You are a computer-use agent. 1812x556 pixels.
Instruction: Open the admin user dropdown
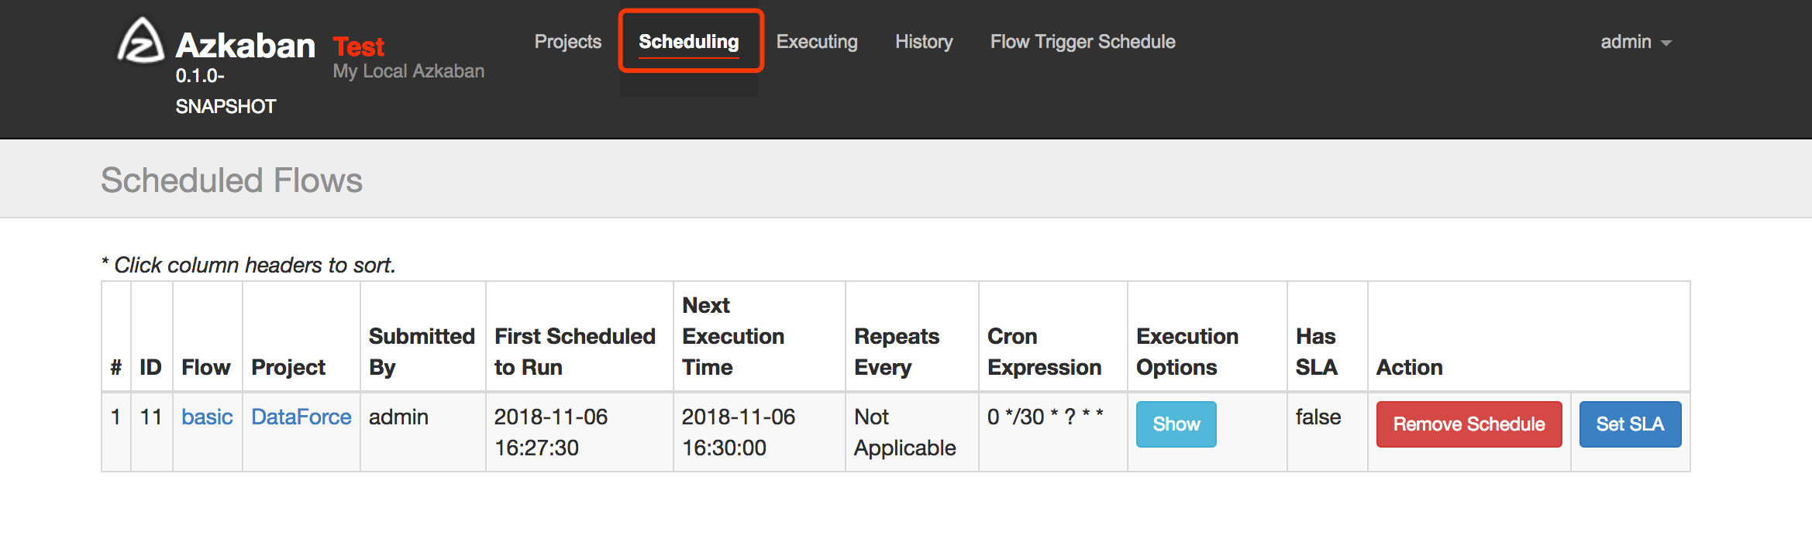coord(1636,42)
